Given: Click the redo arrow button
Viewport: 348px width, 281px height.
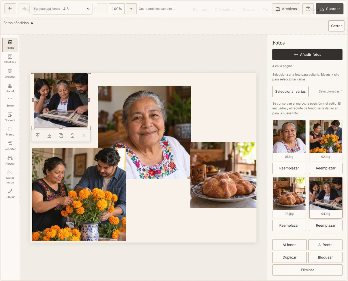Looking at the screenshot, I should (24, 9).
